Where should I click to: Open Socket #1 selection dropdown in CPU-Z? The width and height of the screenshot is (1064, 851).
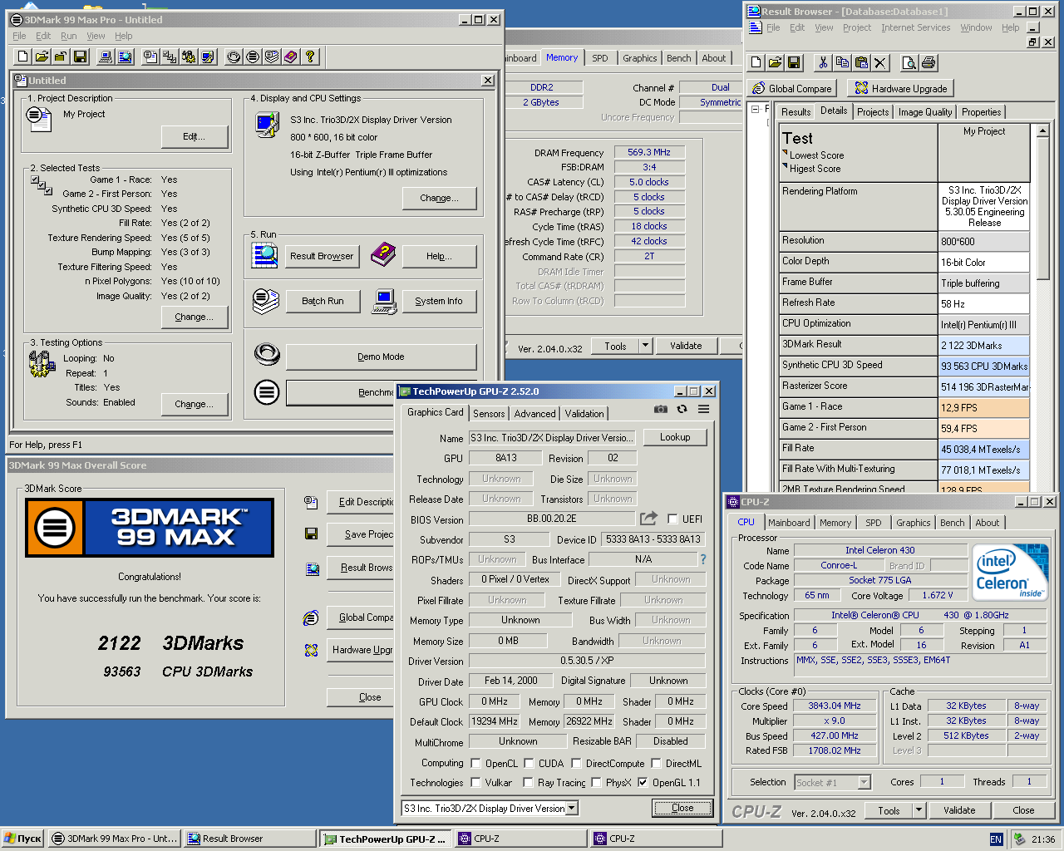[x=864, y=782]
